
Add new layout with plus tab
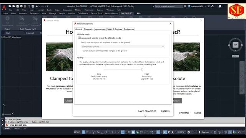click(x=25, y=128)
